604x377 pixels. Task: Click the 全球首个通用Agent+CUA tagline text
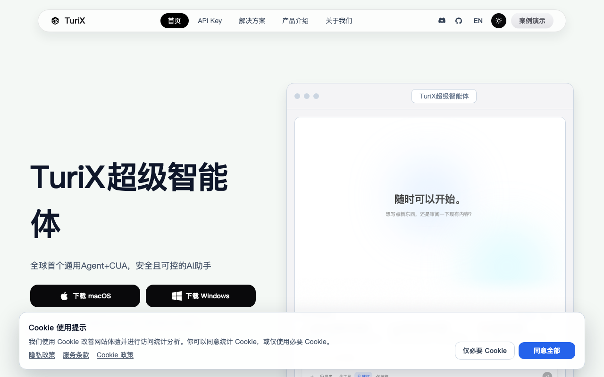click(x=121, y=266)
